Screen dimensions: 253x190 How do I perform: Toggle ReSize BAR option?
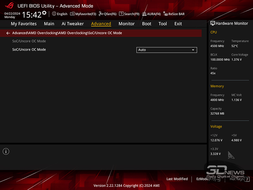click(174, 14)
